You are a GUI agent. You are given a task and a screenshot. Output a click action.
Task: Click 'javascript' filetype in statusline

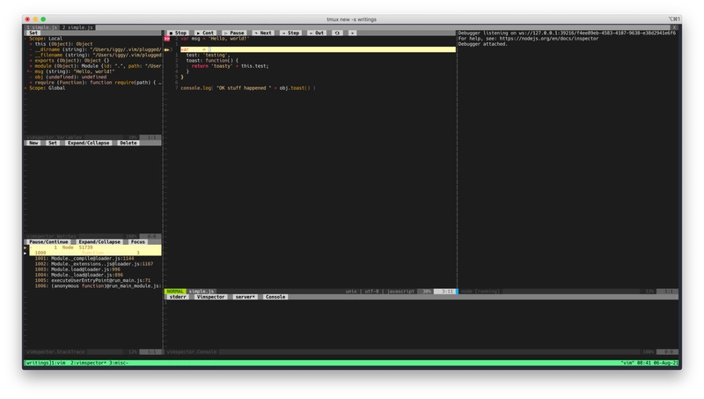400,292
